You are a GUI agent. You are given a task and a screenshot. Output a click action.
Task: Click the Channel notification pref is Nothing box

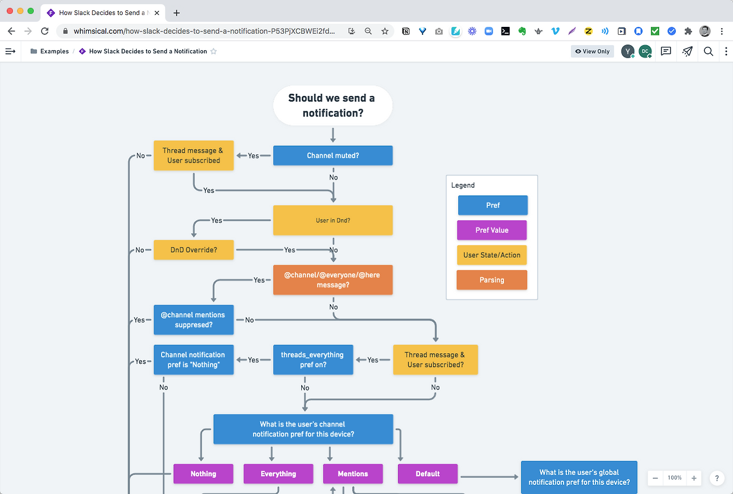click(x=194, y=360)
